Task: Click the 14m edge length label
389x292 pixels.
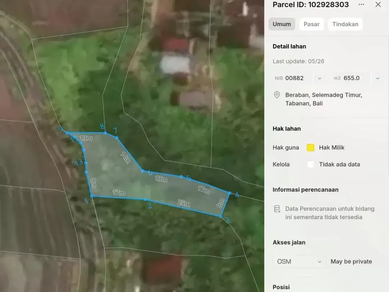Action: click(126, 158)
